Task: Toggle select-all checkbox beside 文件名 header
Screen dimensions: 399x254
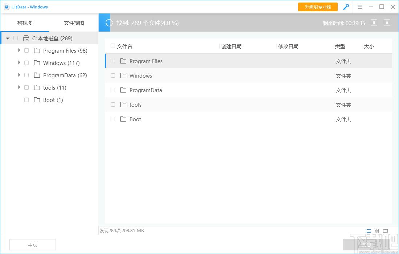Action: click(113, 46)
